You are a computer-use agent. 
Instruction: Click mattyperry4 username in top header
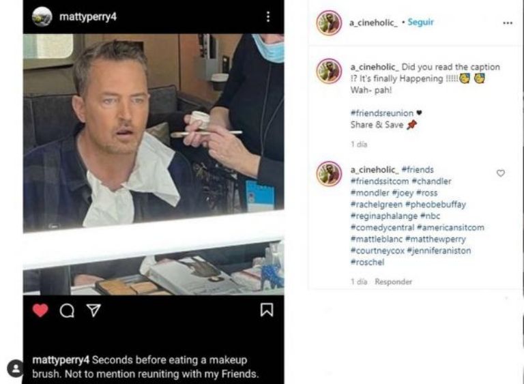pyautogui.click(x=88, y=16)
